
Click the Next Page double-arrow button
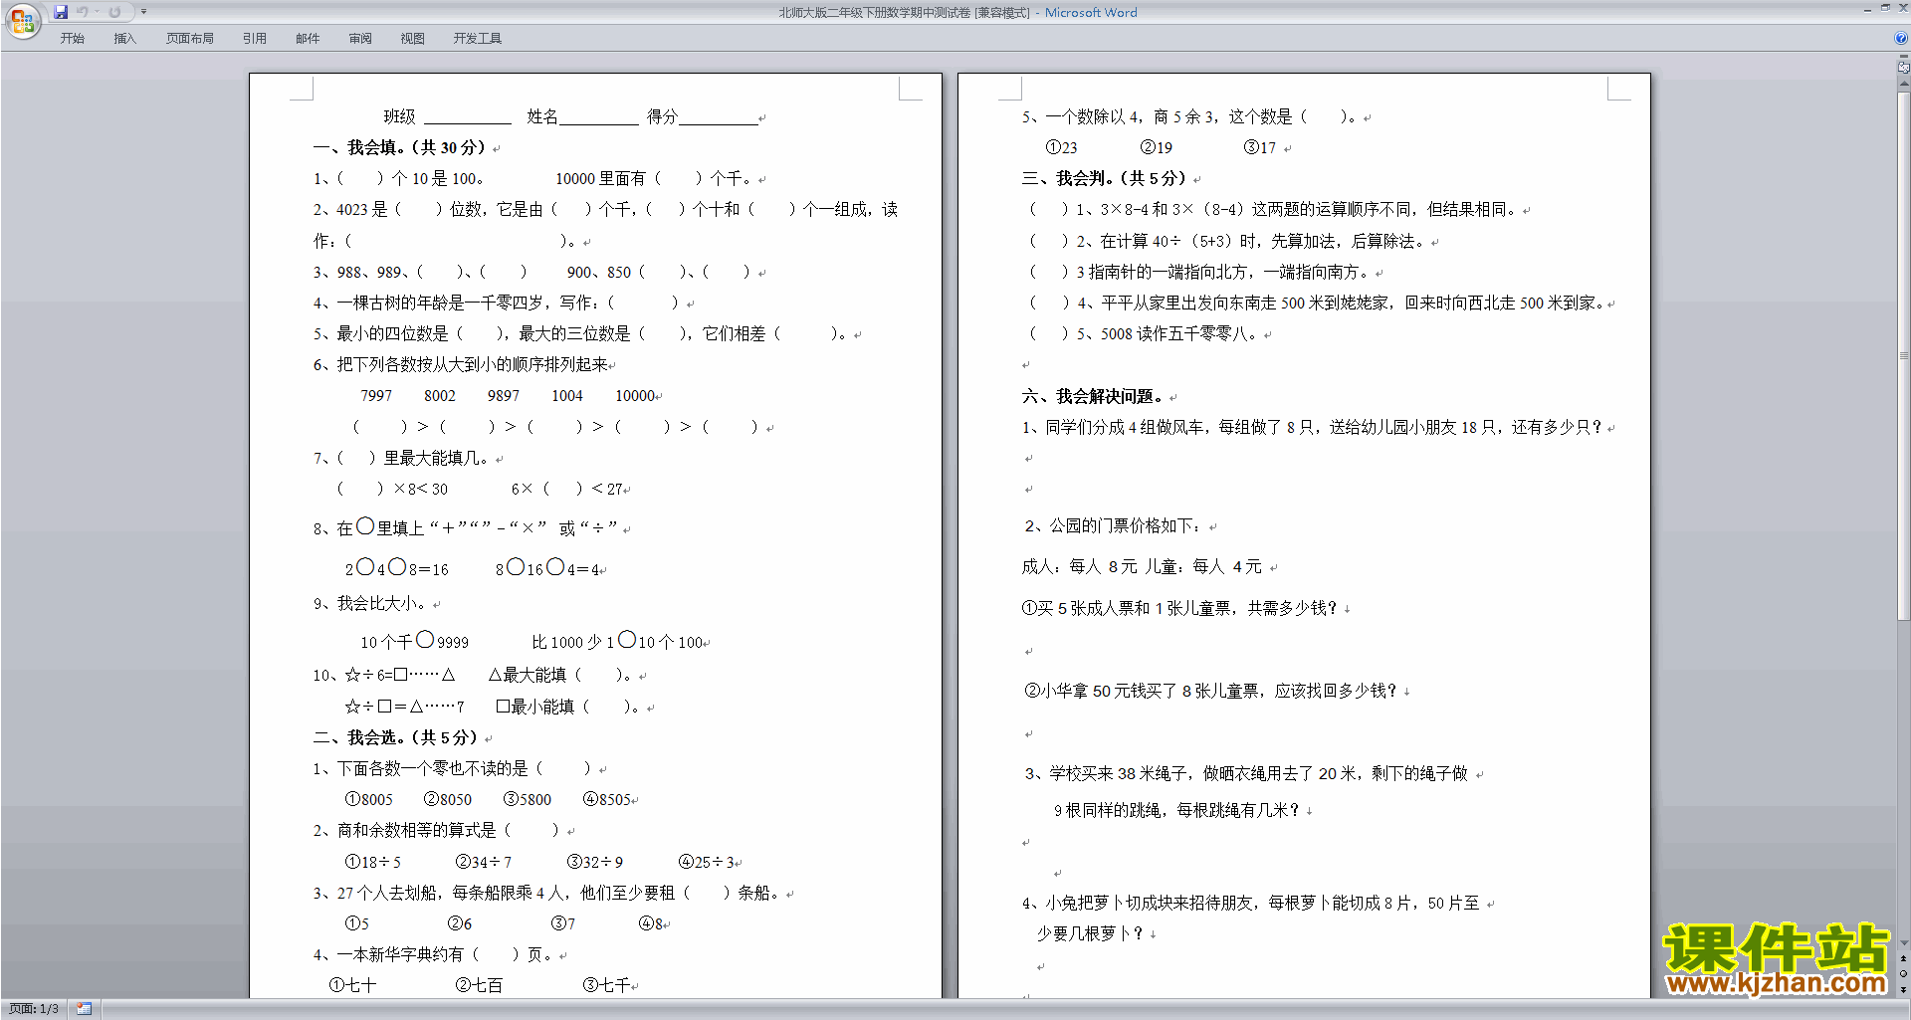1903,989
